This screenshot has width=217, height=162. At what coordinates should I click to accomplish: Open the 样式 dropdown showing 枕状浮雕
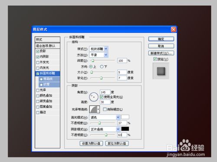point(99,49)
